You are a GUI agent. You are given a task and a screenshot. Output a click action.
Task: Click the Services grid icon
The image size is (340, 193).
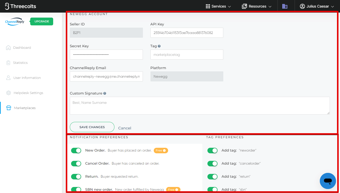208,6
